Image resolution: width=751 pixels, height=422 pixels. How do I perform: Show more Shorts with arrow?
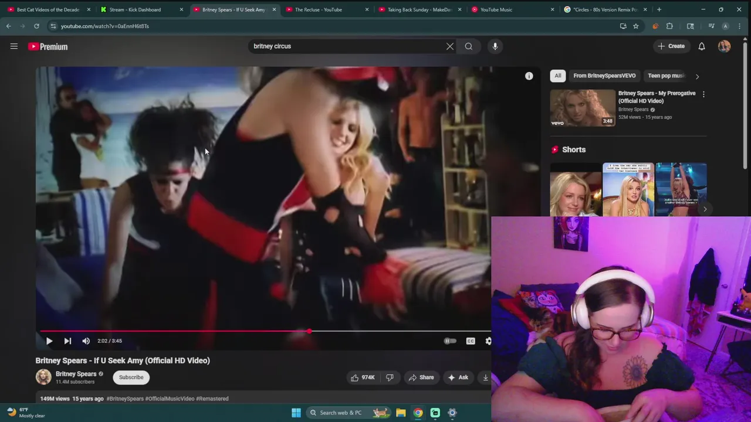tap(705, 209)
